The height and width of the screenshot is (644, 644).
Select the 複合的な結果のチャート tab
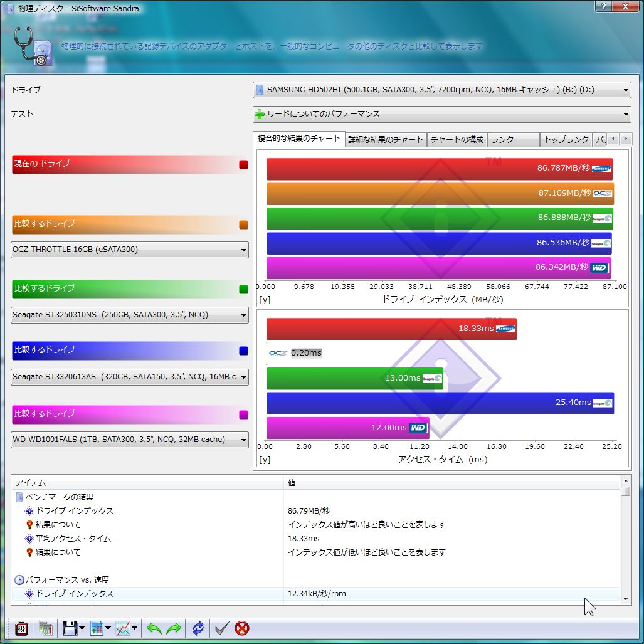tap(298, 139)
